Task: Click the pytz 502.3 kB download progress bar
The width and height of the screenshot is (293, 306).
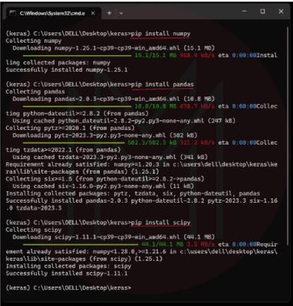Action: [74, 142]
